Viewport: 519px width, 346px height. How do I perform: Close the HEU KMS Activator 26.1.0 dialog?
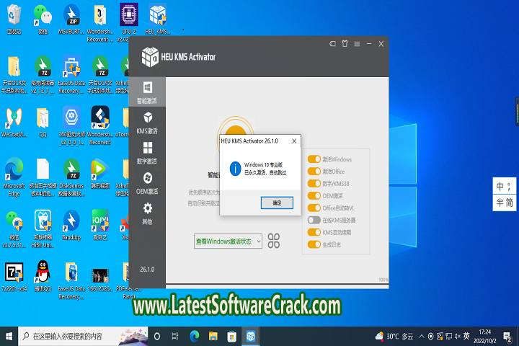click(293, 141)
